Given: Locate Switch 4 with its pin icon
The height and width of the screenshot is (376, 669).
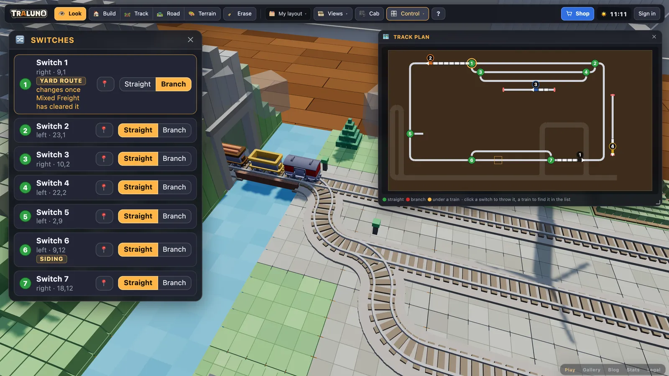Looking at the screenshot, I should pos(104,187).
